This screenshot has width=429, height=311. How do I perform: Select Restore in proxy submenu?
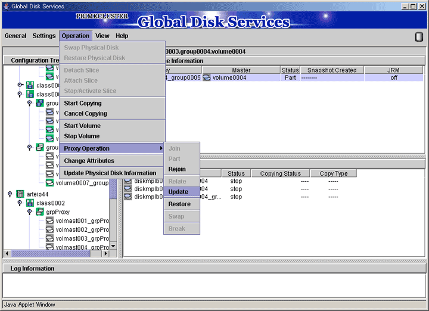tap(182, 204)
